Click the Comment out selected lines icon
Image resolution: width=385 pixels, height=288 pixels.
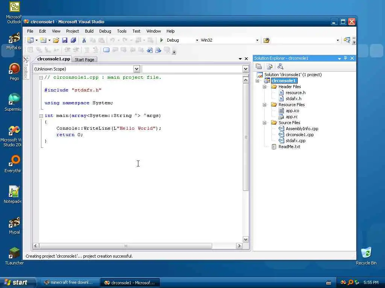87,50
